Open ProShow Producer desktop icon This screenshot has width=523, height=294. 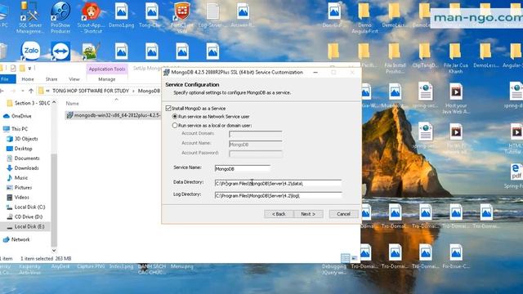[60, 17]
